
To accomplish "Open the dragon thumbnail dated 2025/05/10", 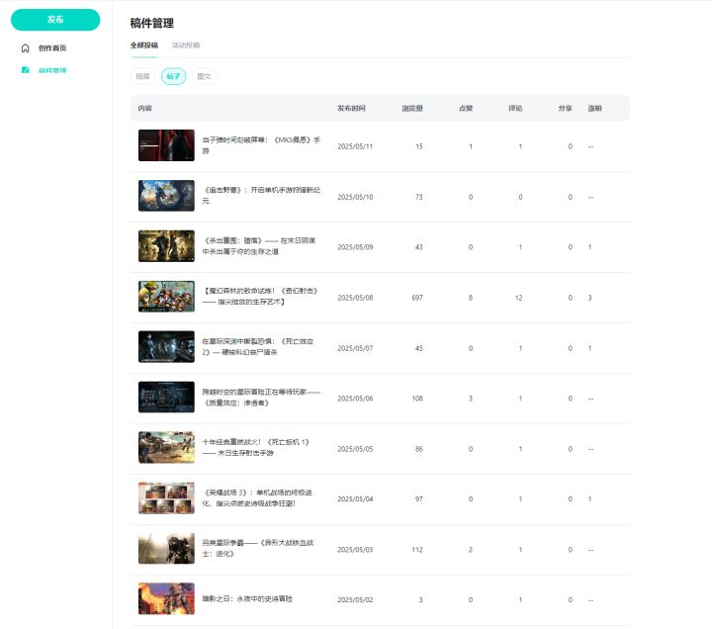I will pyautogui.click(x=166, y=196).
